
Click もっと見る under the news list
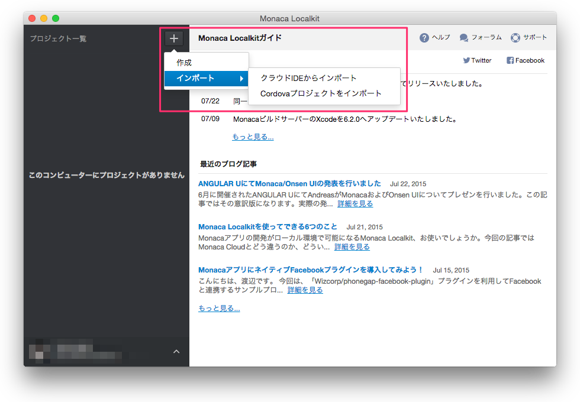253,137
